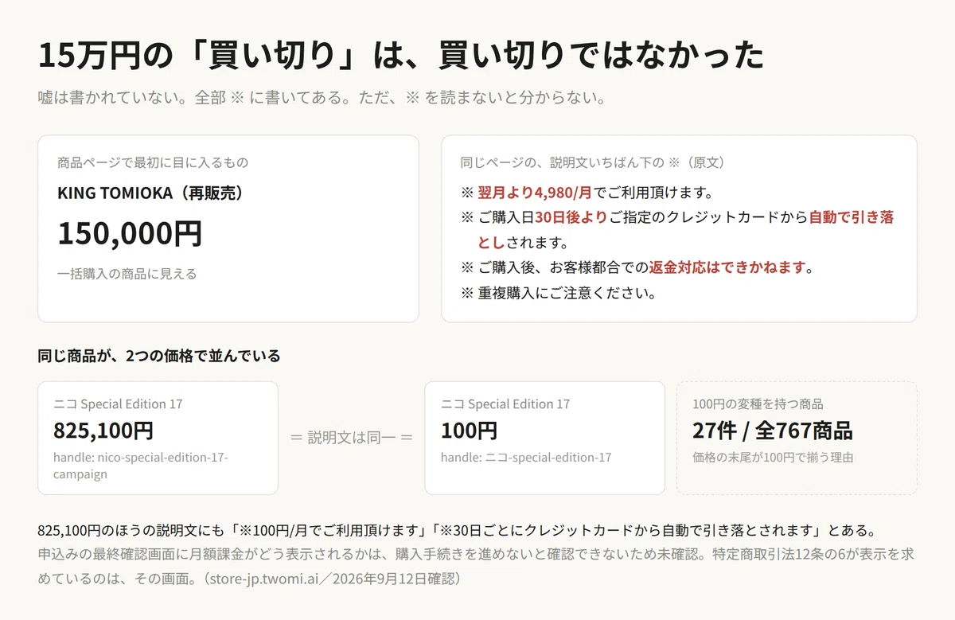Click the 100円 price in the second card
955x620 pixels.
(470, 431)
